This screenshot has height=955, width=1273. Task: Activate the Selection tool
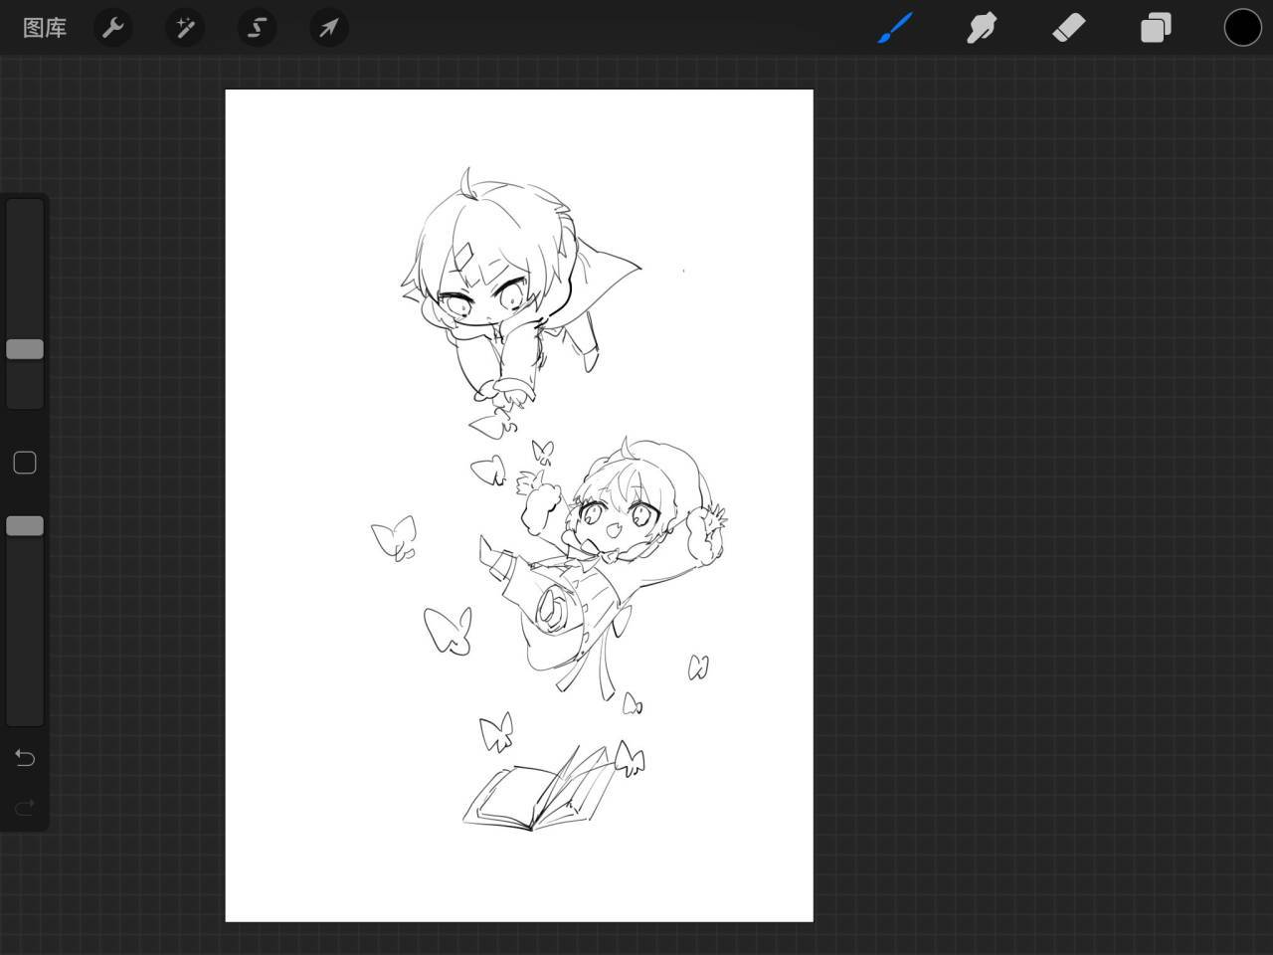(x=257, y=28)
